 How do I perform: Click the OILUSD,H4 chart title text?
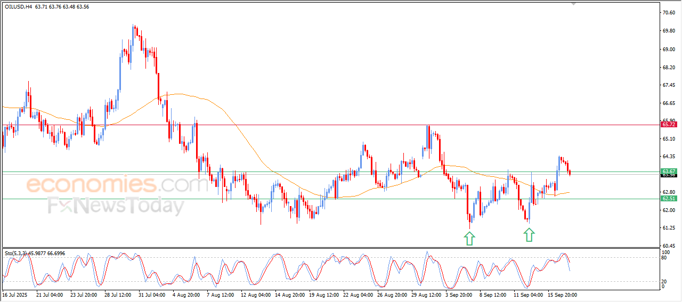(x=18, y=7)
